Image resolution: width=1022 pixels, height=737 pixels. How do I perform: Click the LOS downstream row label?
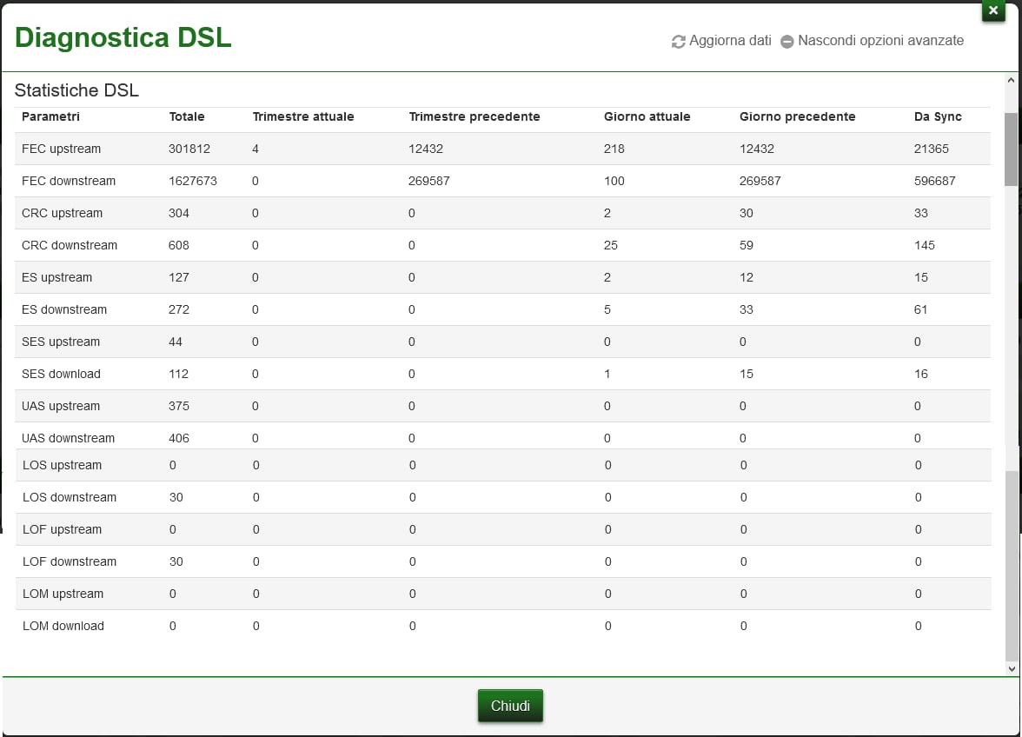70,497
